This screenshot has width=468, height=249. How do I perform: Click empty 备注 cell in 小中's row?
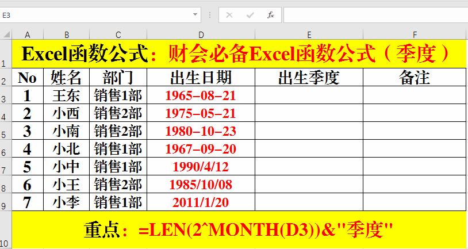[x=415, y=167]
